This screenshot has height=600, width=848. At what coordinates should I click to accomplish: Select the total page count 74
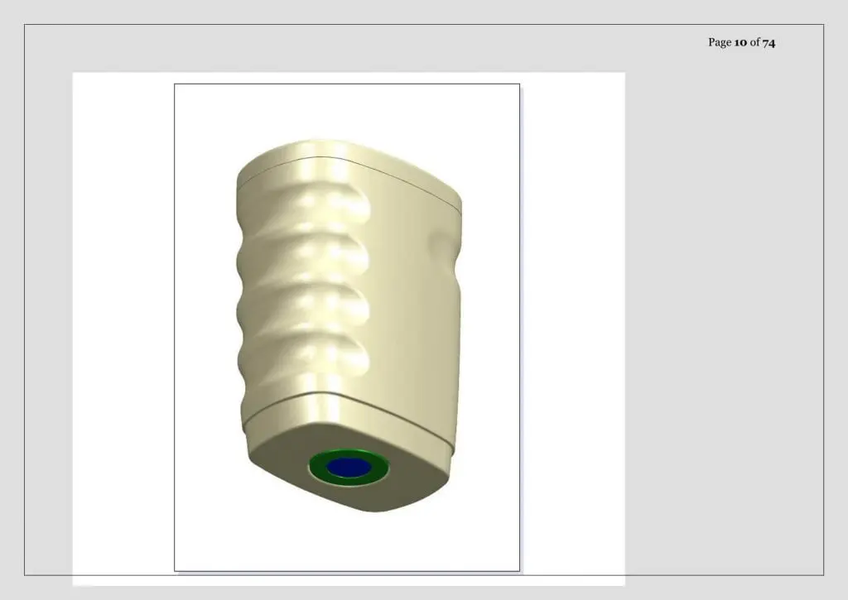(768, 42)
